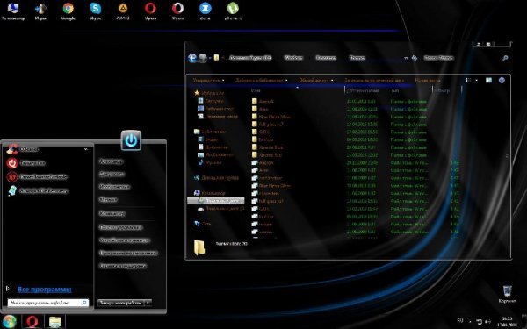This screenshot has height=329, width=527.
Task: Click the Refresh button beside address bar
Action: (x=414, y=58)
